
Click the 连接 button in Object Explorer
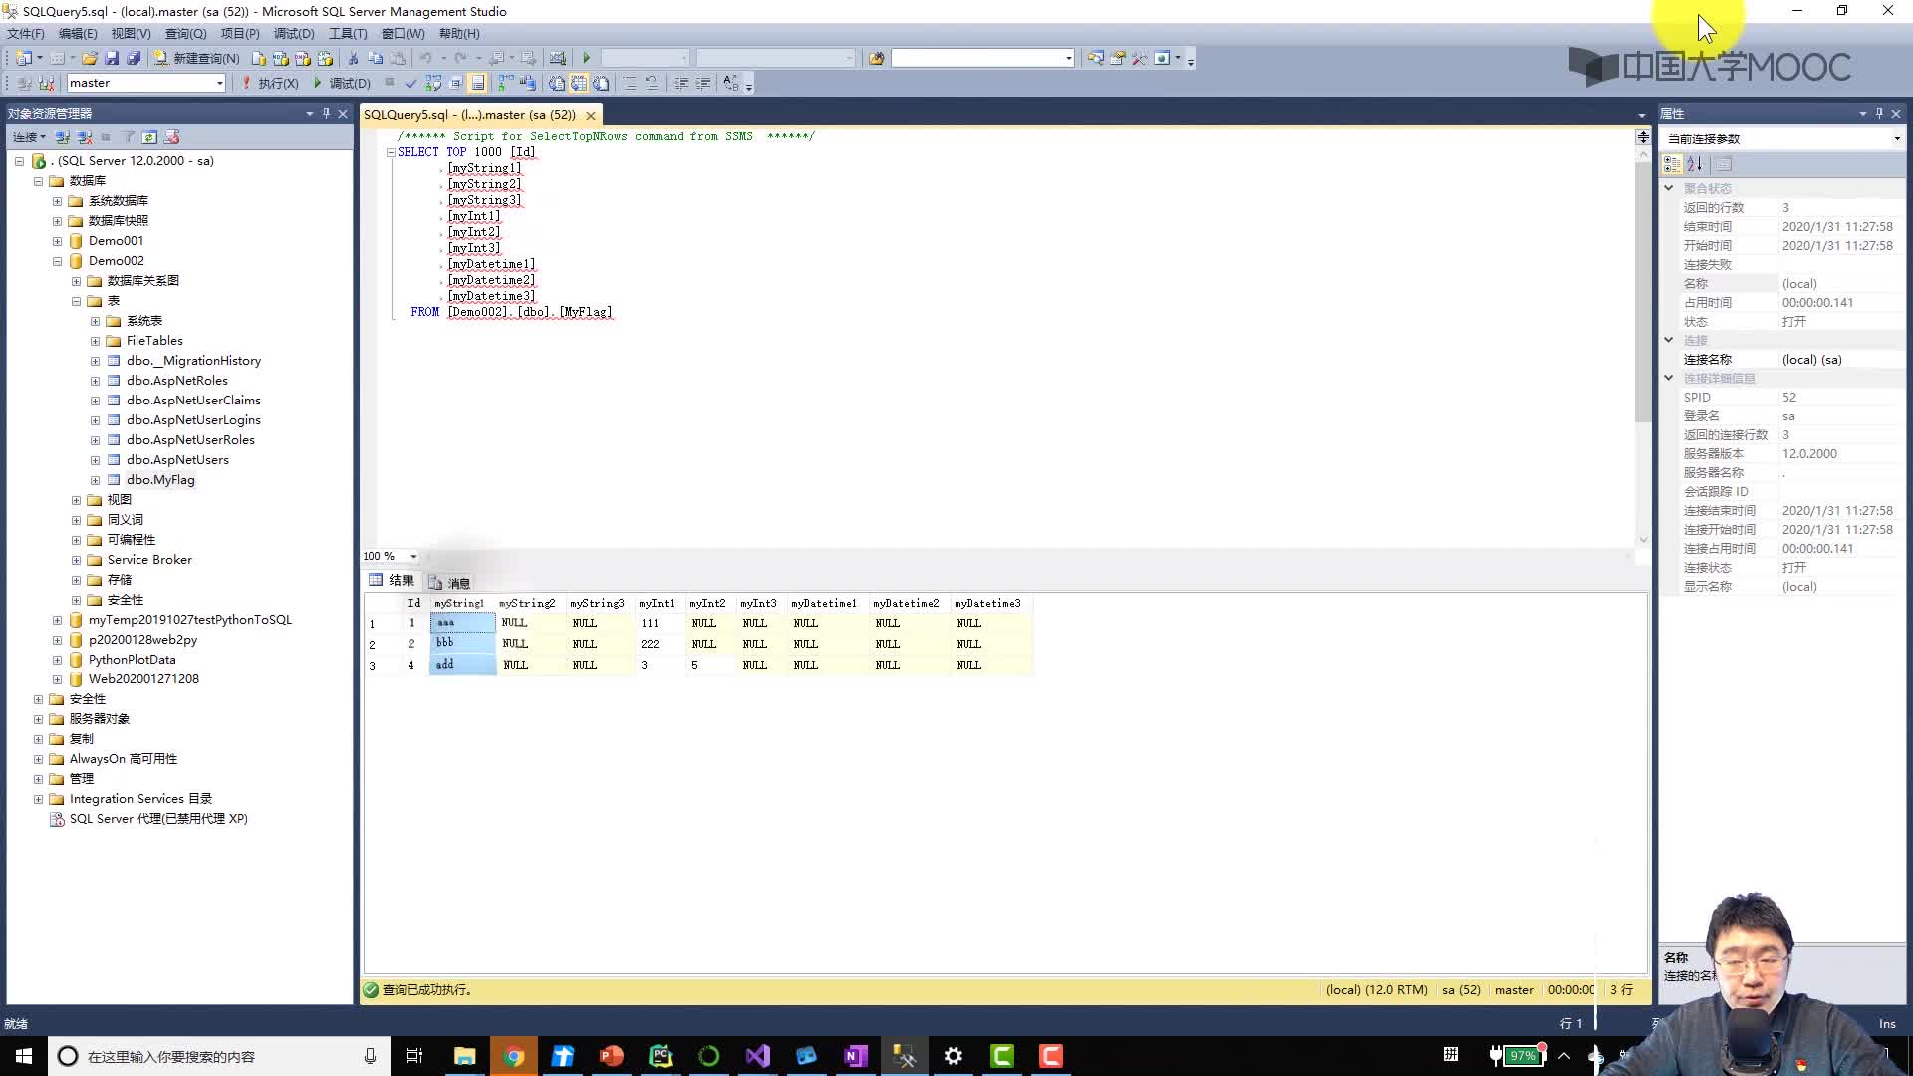pos(29,137)
